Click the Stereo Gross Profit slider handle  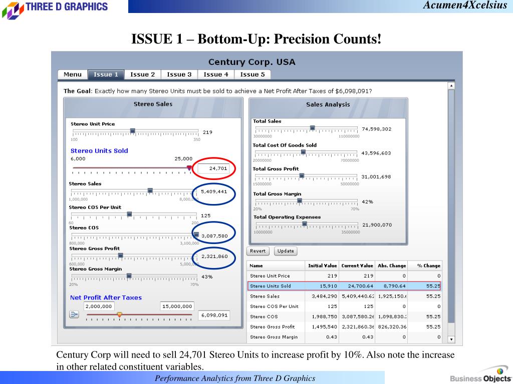(120, 255)
